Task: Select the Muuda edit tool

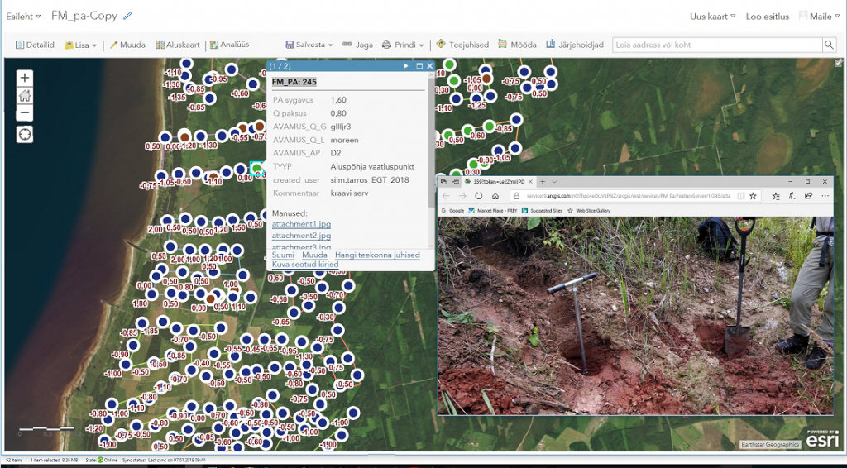Action: click(x=127, y=45)
